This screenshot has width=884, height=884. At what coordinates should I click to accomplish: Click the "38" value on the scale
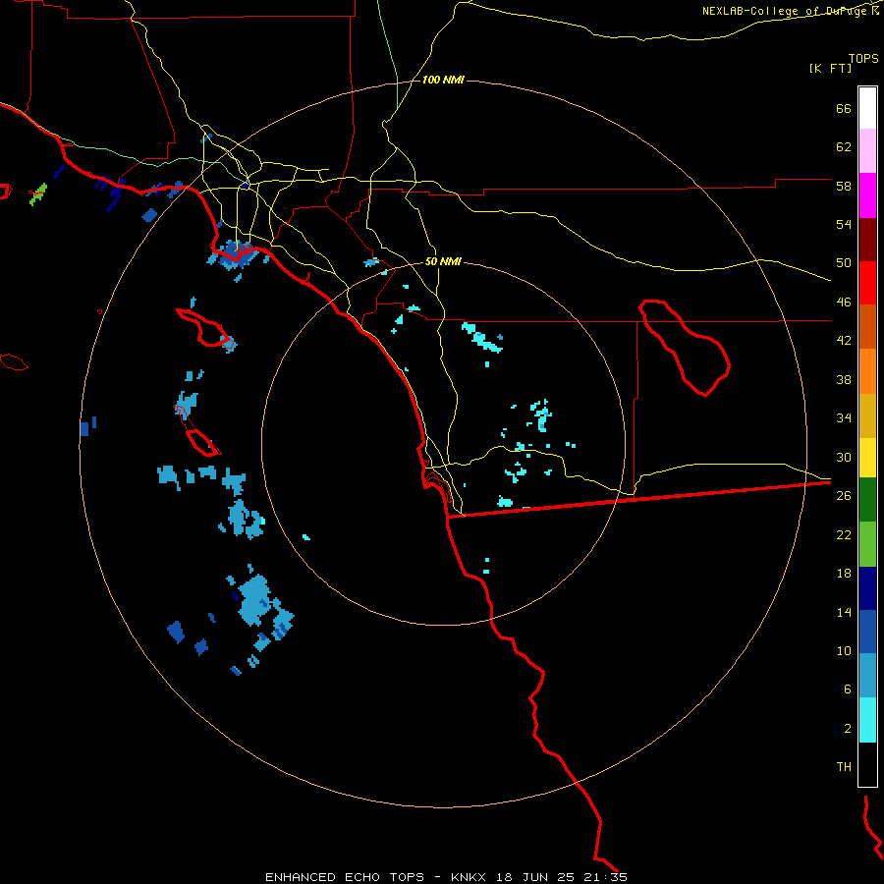pos(844,379)
